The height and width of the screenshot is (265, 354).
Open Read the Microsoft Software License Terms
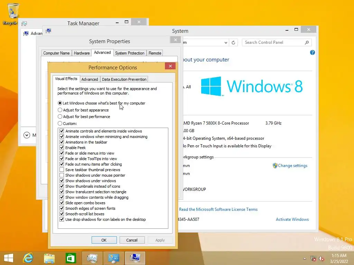218,209
